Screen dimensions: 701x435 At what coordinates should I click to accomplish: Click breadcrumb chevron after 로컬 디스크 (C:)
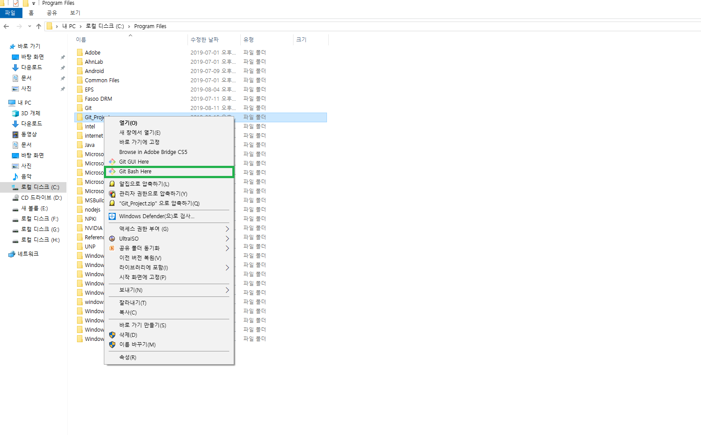[x=129, y=26]
